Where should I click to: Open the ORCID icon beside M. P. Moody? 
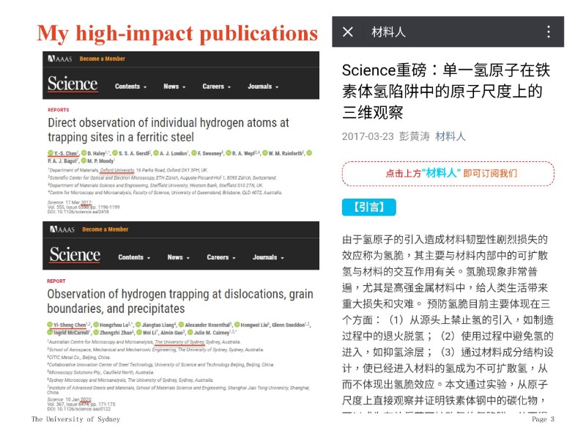84,161
